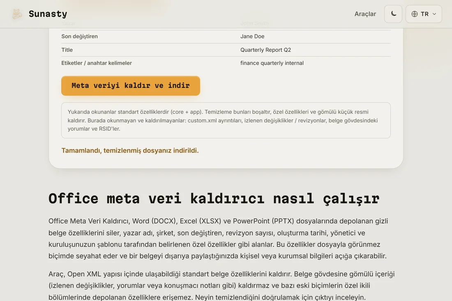Click heading 'Office meta veri kaldırıcı nasıl çalışır'
Image resolution: width=452 pixels, height=301 pixels.
pyautogui.click(x=214, y=199)
